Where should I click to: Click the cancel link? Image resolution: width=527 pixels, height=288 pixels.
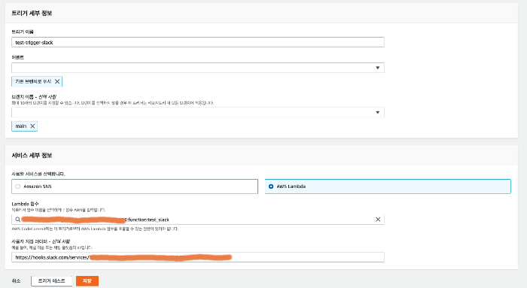tap(16, 281)
